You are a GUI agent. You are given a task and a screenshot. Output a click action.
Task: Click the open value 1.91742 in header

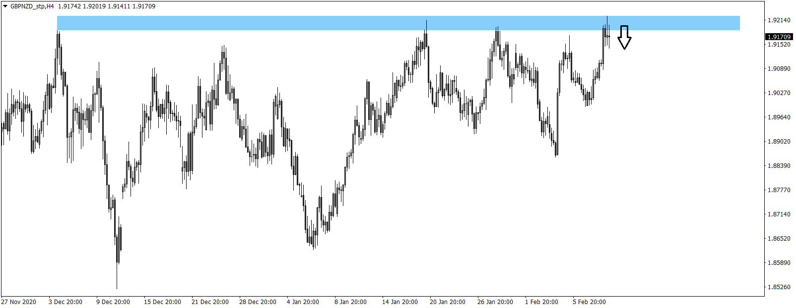click(69, 6)
